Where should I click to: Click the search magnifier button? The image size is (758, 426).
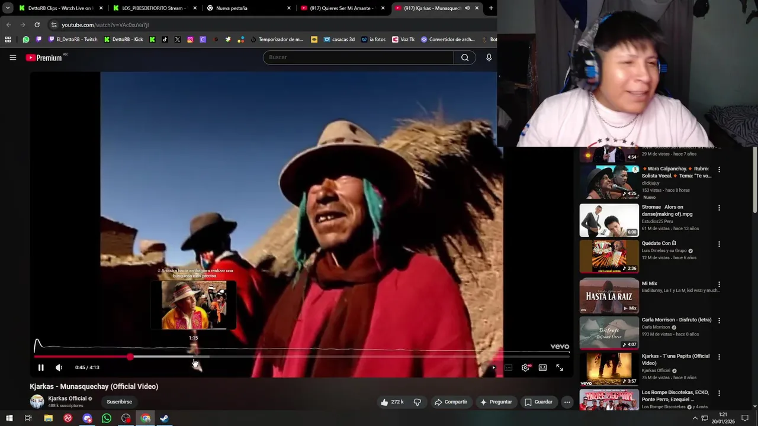pos(465,57)
